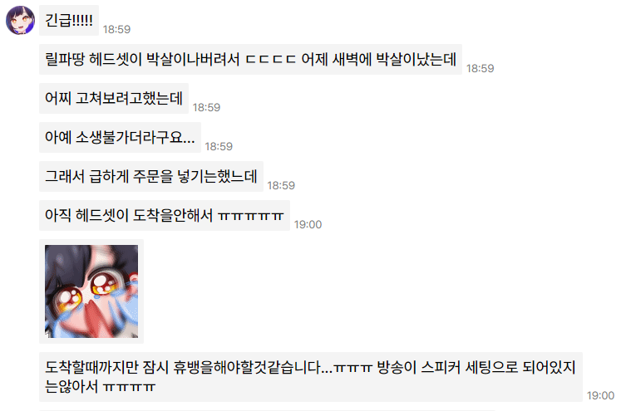Click the ㄷㄷㄷㄷ text in the headset message
This screenshot has height=411, width=621.
coord(271,60)
